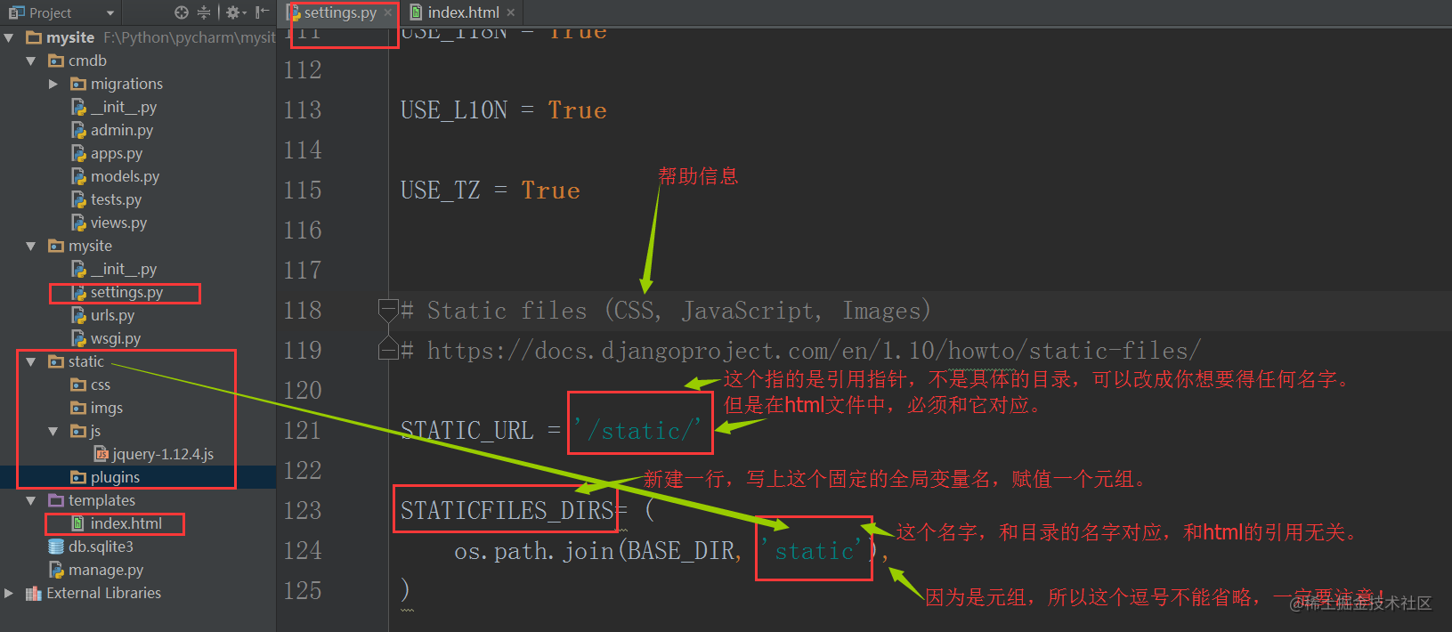Expand the migrations folder
This screenshot has width=1452, height=632.
(53, 84)
